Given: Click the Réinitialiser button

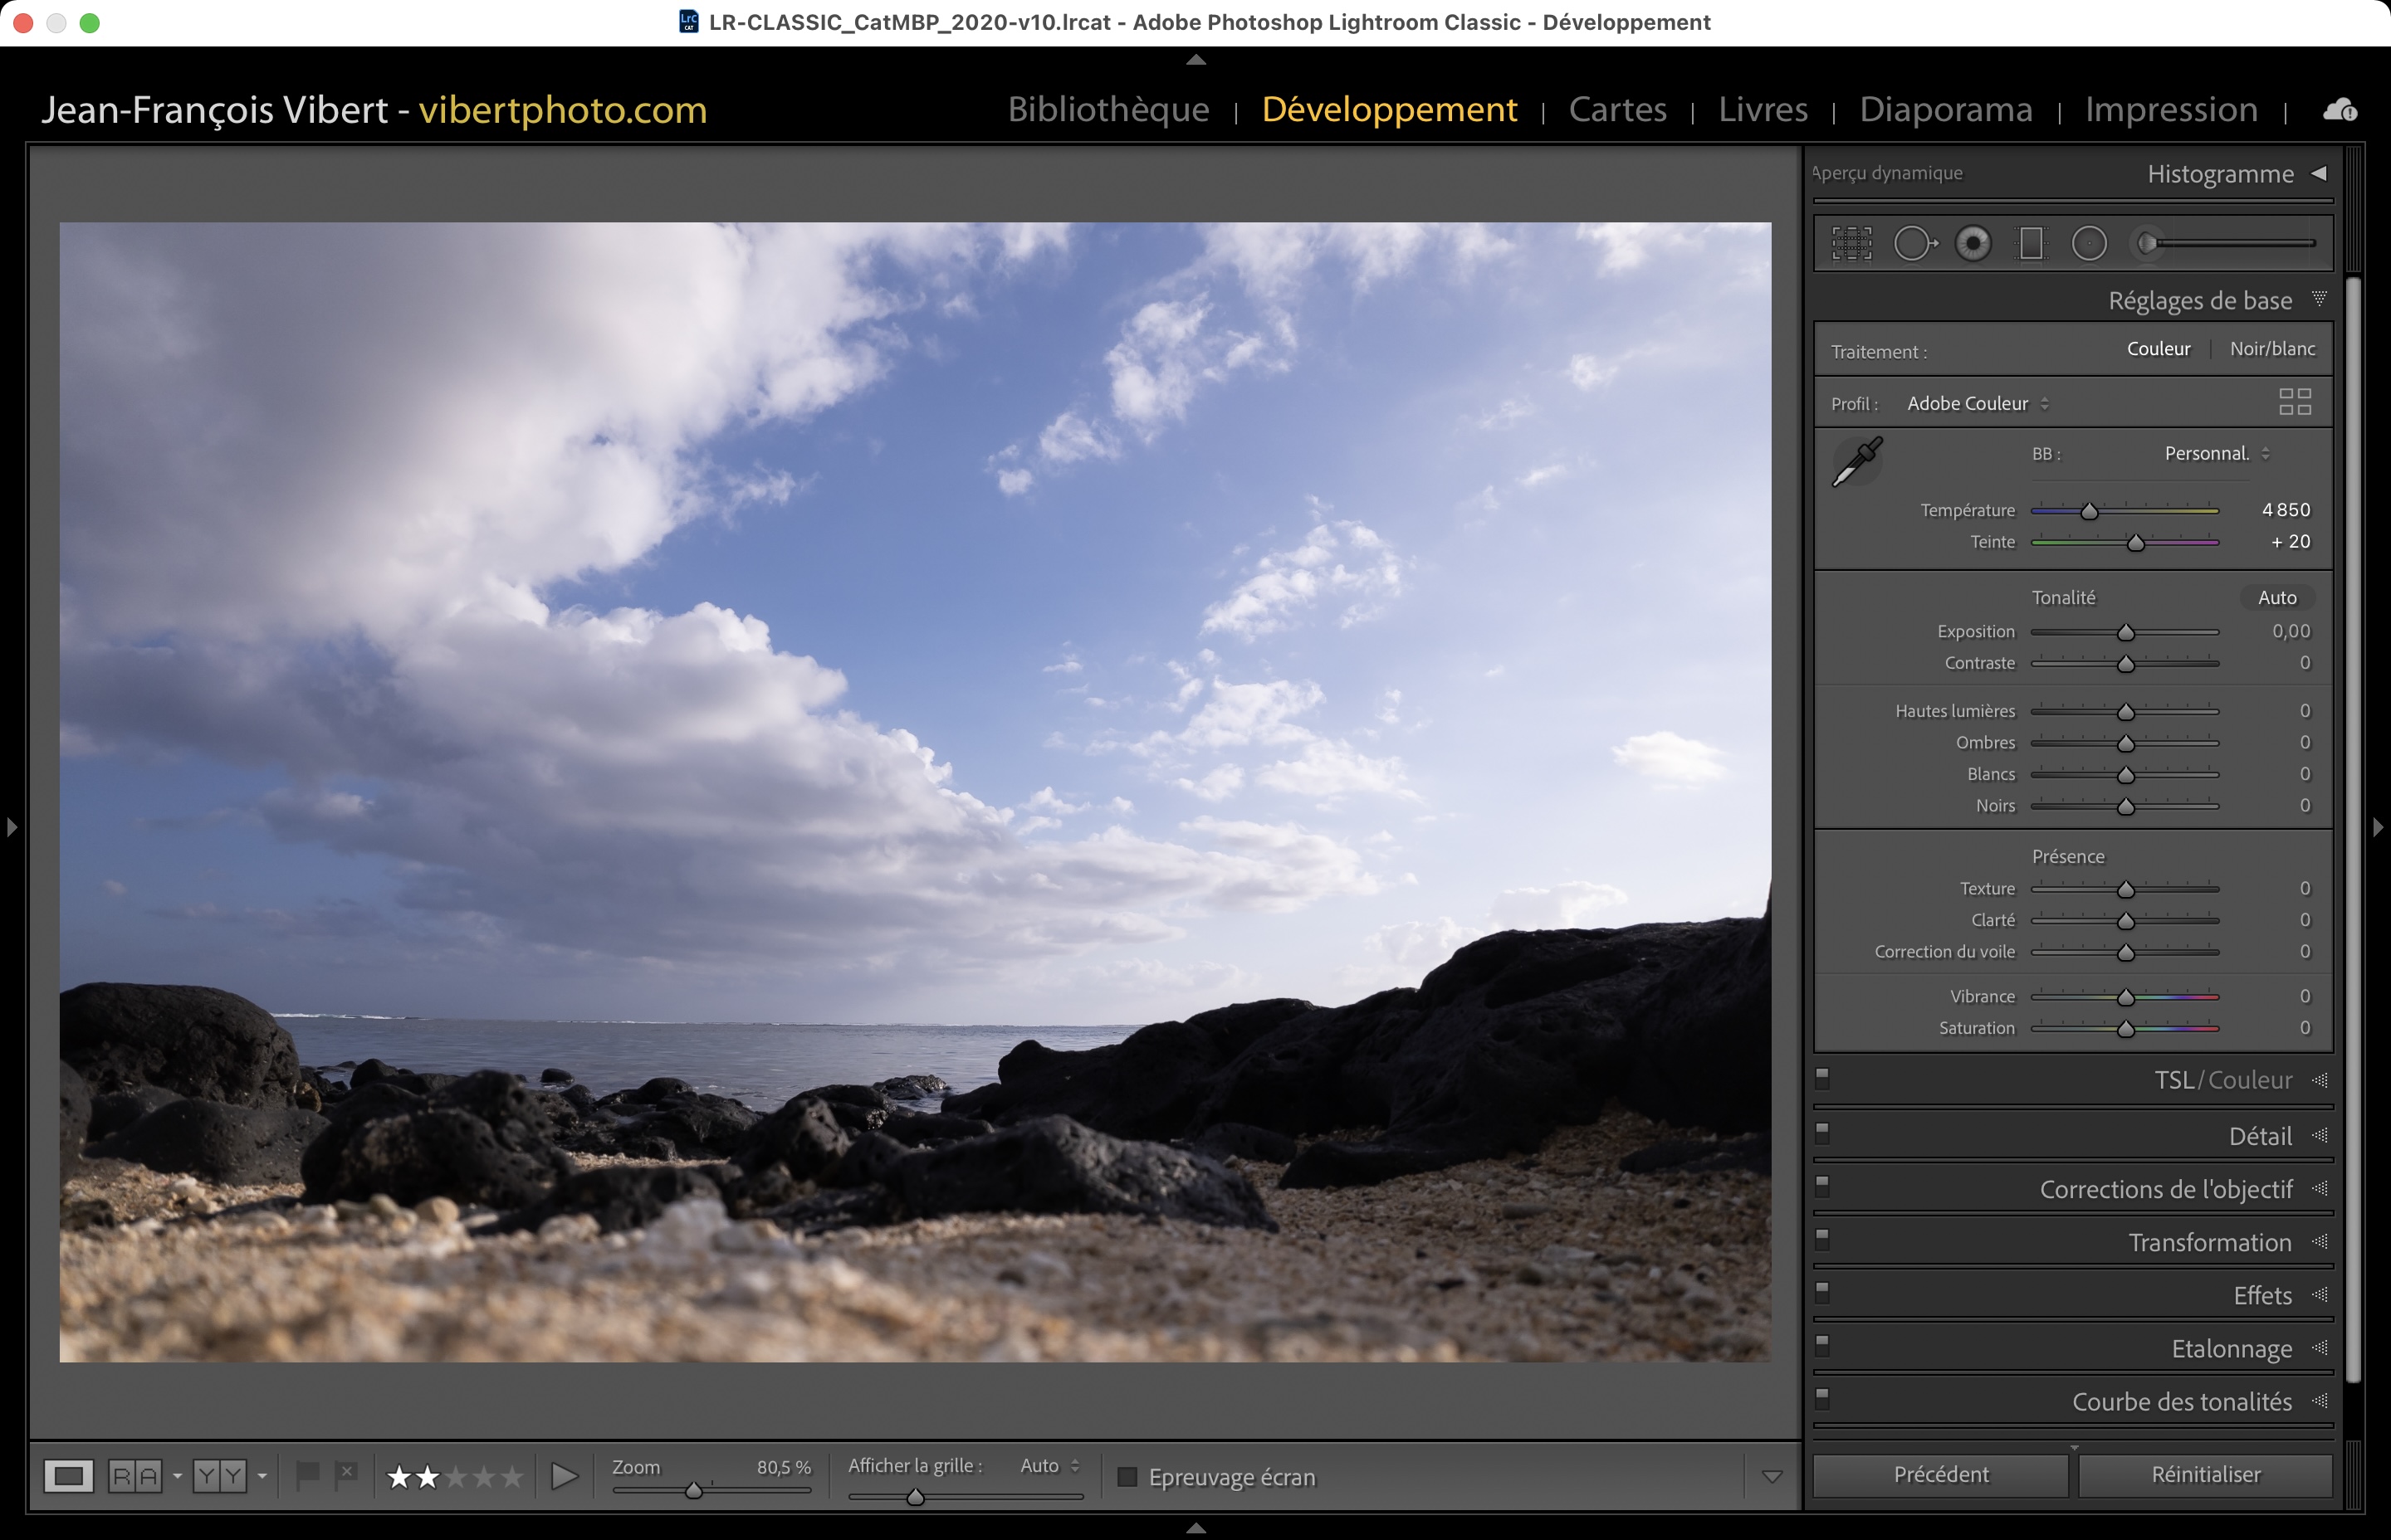Looking at the screenshot, I should click(2205, 1475).
